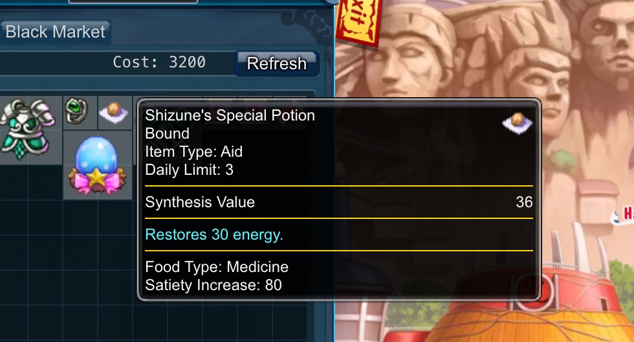Click the Food Type: Medicine line
634x342 pixels.
point(217,267)
